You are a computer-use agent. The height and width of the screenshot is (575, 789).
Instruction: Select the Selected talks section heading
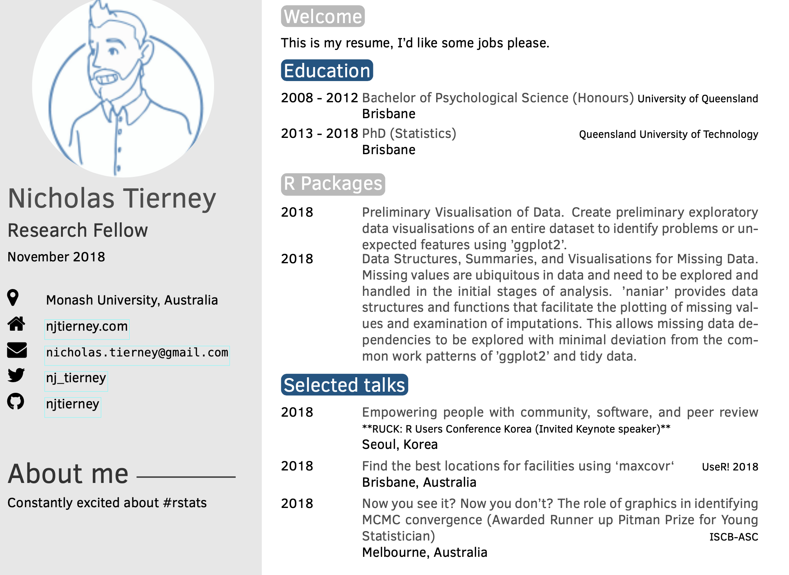[x=344, y=385]
